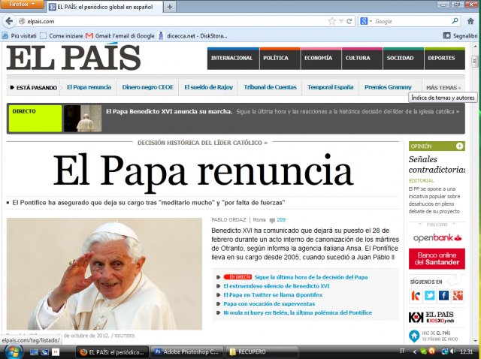The width and height of the screenshot is (481, 359).
Task: Open the Google search engine selector
Action: [x=366, y=21]
